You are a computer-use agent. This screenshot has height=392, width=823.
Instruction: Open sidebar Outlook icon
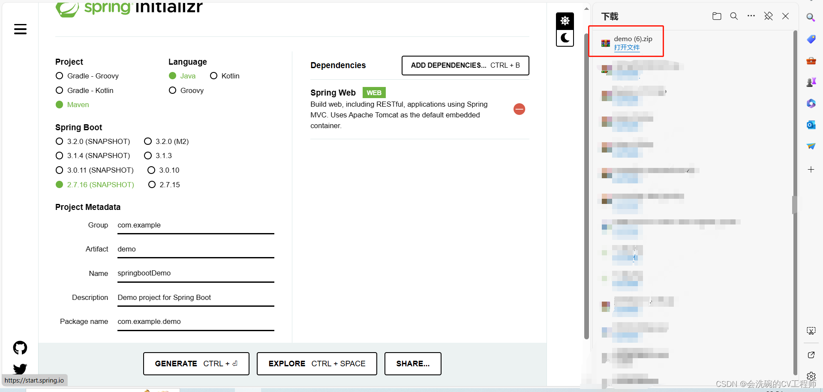pyautogui.click(x=811, y=125)
